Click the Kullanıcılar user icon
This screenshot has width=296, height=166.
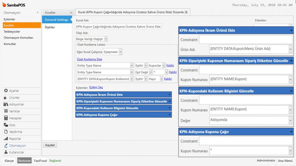pos(6,152)
